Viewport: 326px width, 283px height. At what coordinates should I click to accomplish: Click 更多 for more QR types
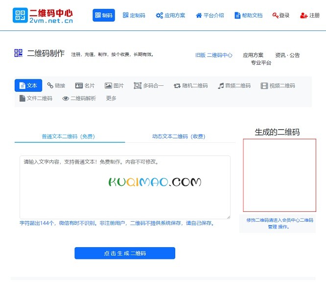pyautogui.click(x=111, y=98)
